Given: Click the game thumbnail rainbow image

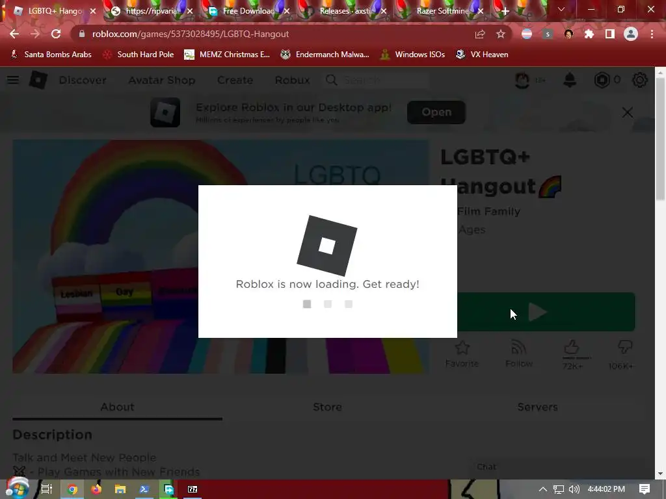Looking at the screenshot, I should point(220,257).
